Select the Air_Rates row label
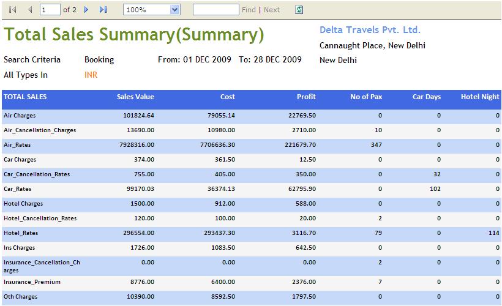The height and width of the screenshot is (306, 502). pos(17,145)
